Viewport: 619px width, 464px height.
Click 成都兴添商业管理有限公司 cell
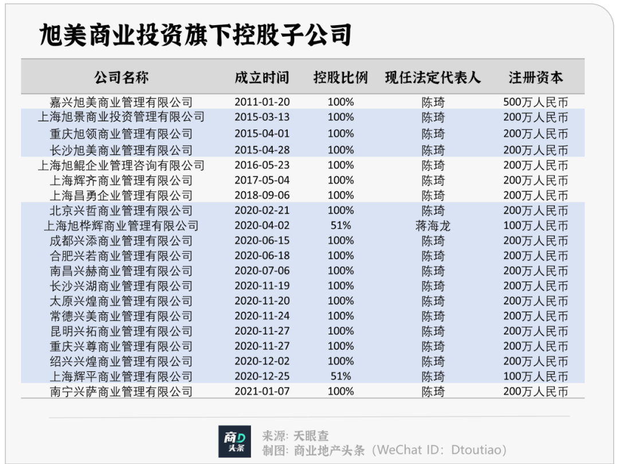click(x=121, y=240)
